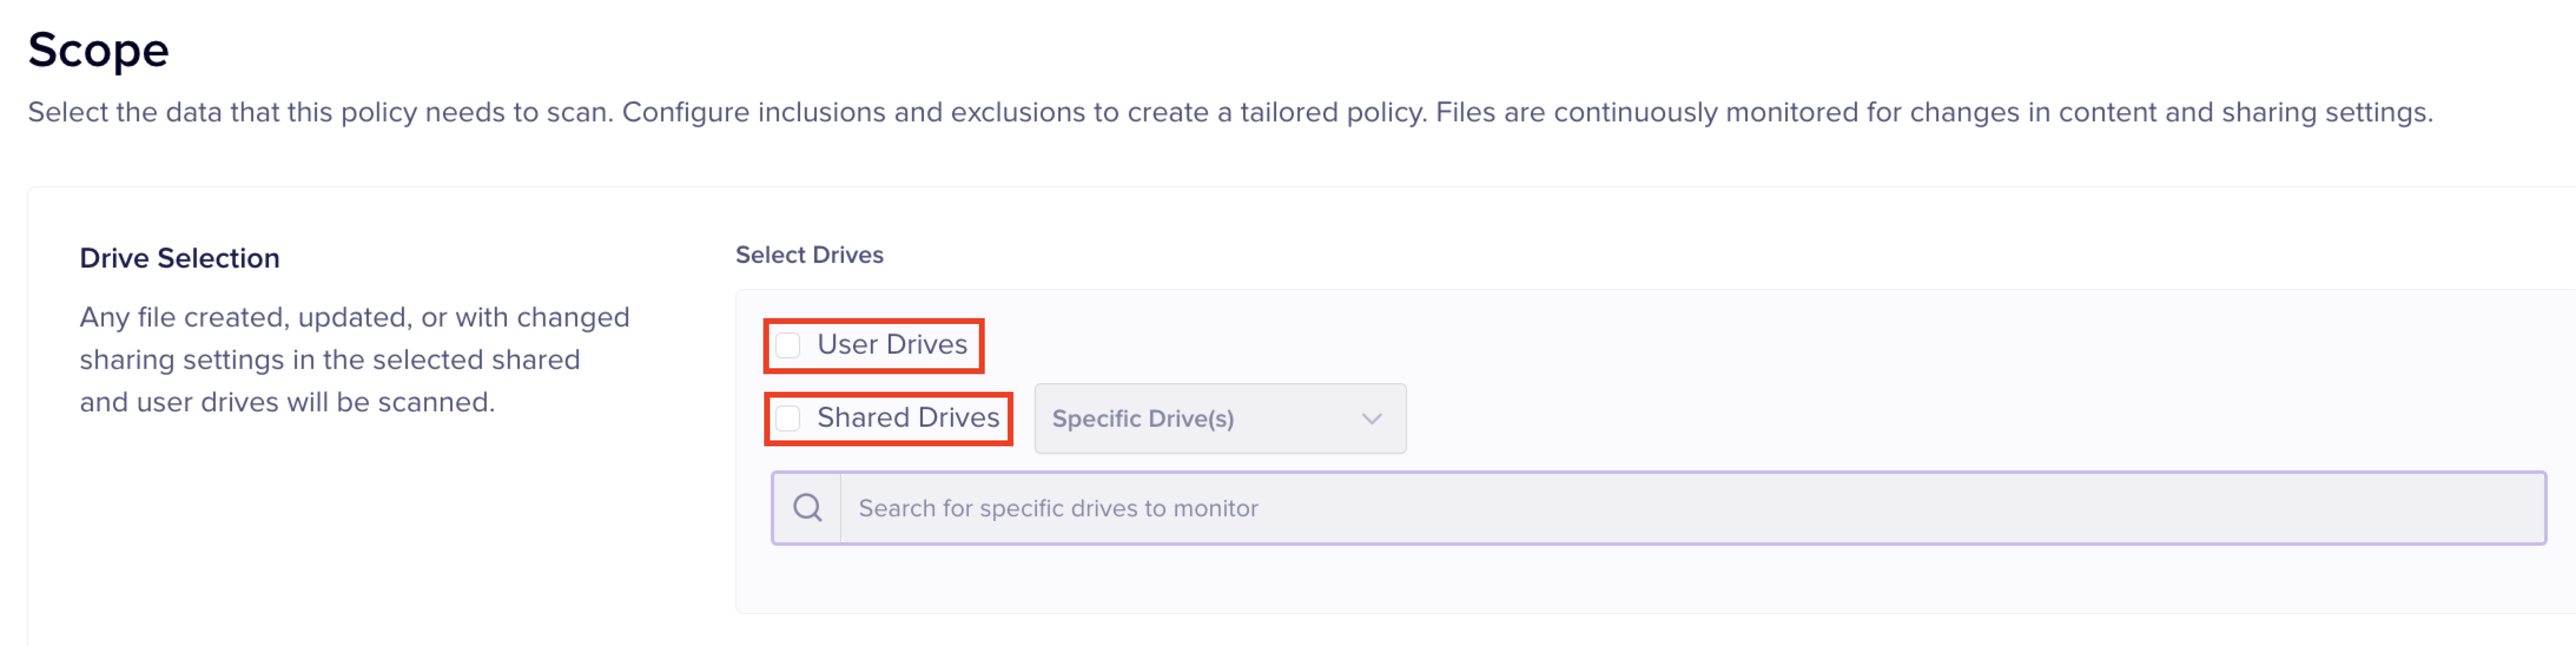Click the text 'and user drives will be scanned'
The height and width of the screenshot is (646, 2576).
pyautogui.click(x=287, y=402)
